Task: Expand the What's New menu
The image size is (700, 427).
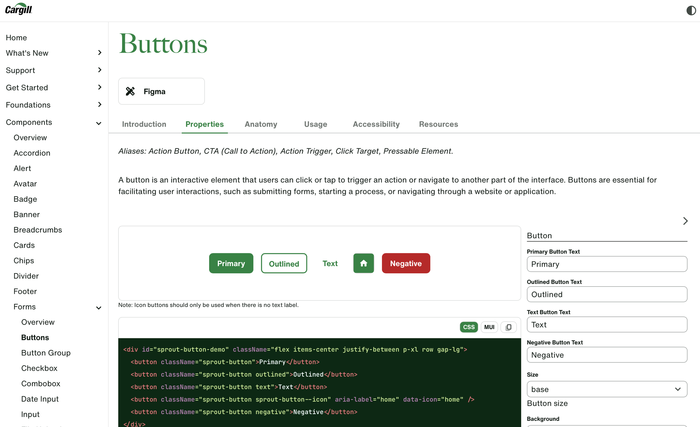Action: click(x=99, y=53)
